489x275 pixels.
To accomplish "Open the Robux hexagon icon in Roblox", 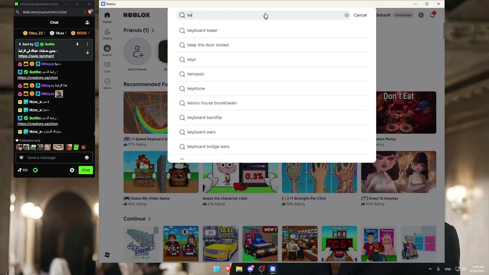I will (x=421, y=15).
